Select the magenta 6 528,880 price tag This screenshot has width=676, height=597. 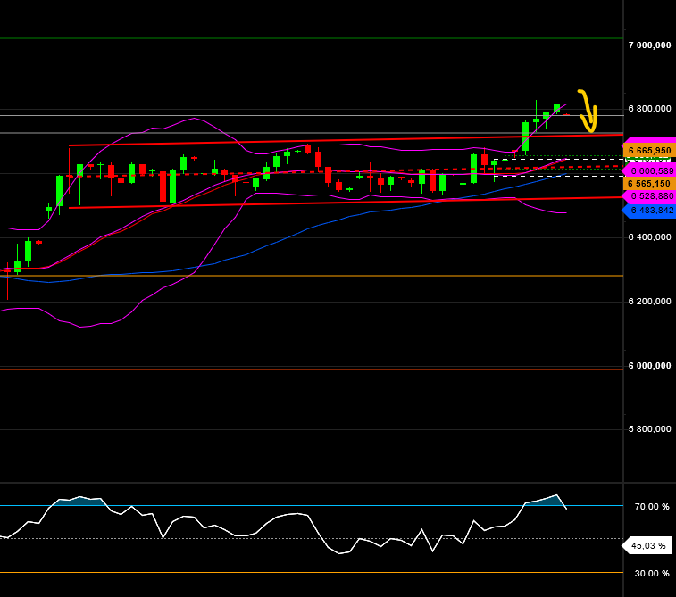point(649,196)
